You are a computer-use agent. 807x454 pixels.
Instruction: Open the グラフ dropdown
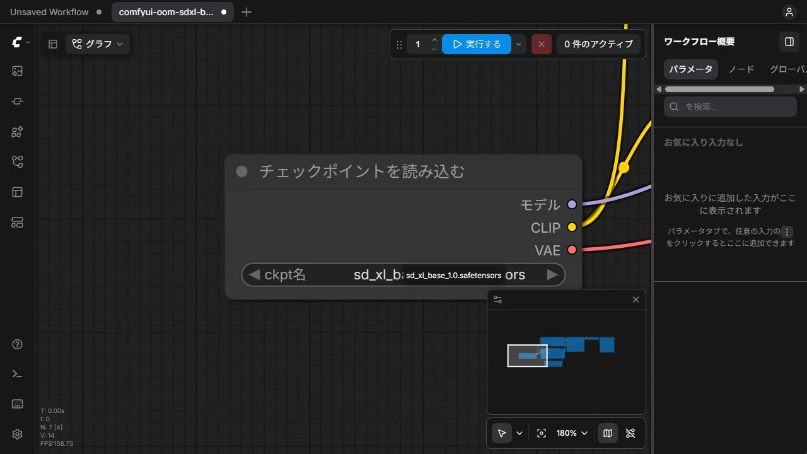(x=98, y=44)
